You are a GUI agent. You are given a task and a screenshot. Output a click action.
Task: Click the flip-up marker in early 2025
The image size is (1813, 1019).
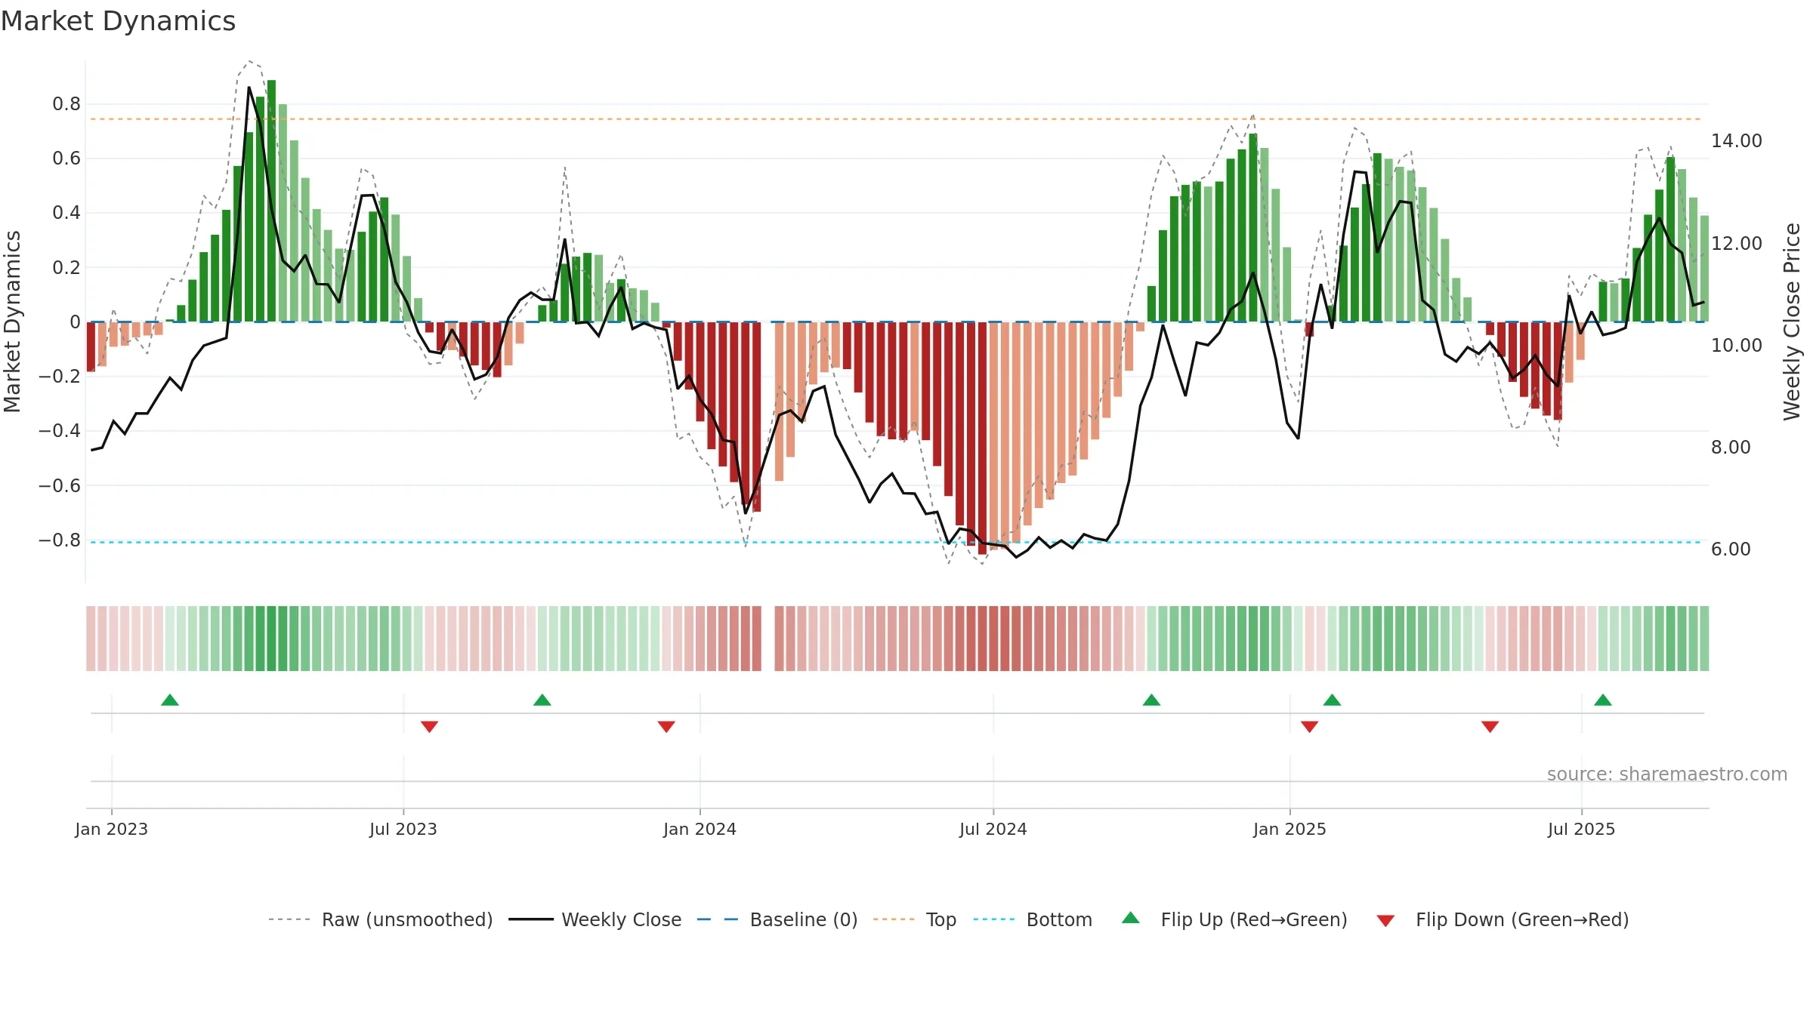1332,700
